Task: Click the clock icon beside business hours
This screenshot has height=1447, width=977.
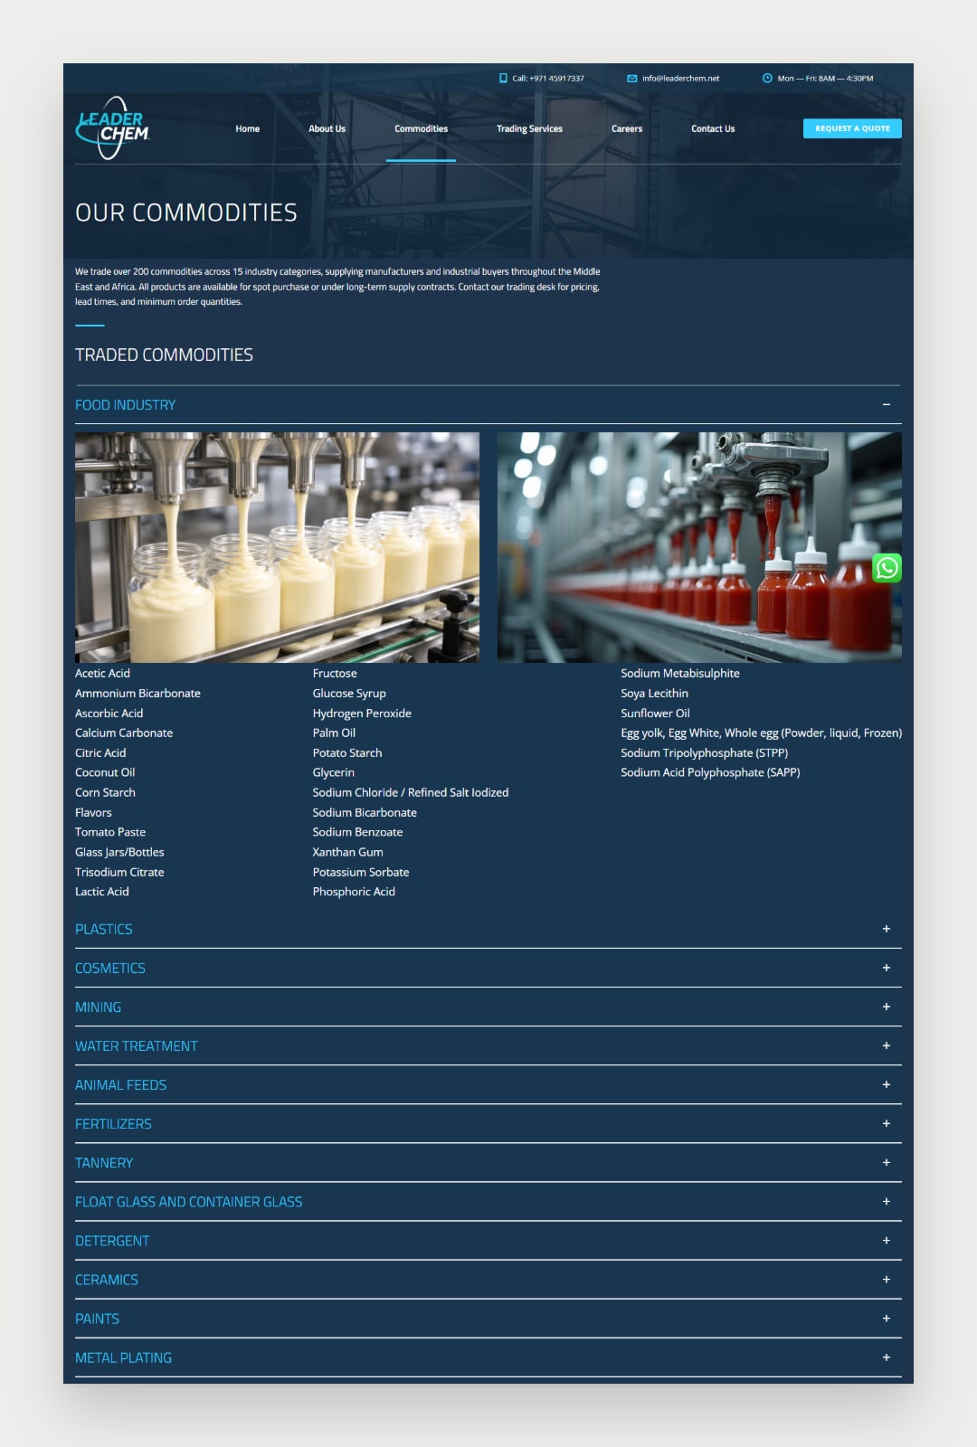Action: (x=767, y=79)
